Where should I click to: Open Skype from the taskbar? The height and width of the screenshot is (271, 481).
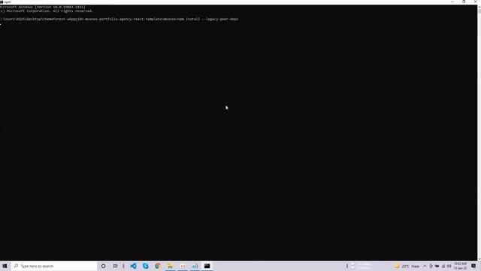[x=145, y=266]
